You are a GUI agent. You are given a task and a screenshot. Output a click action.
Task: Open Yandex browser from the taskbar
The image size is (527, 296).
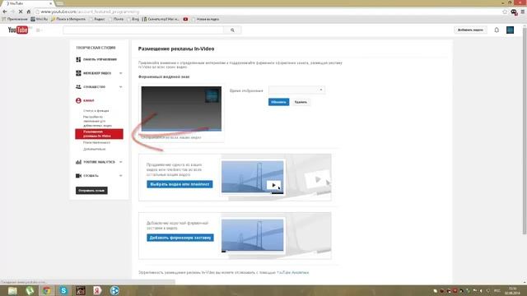[97, 290]
